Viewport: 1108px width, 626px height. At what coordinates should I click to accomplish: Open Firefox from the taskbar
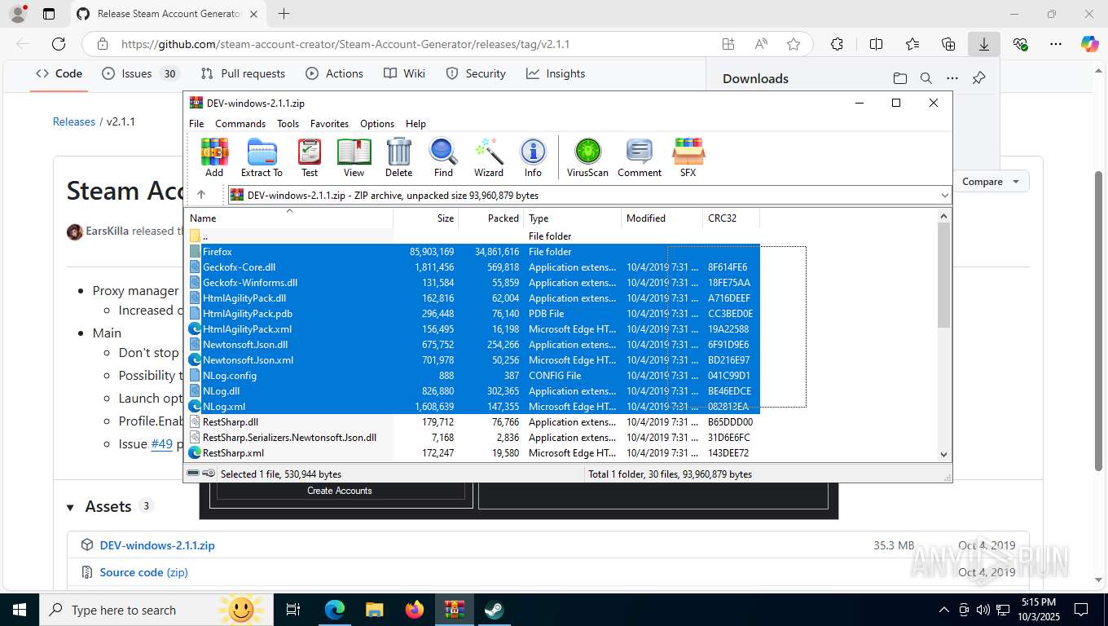[415, 610]
